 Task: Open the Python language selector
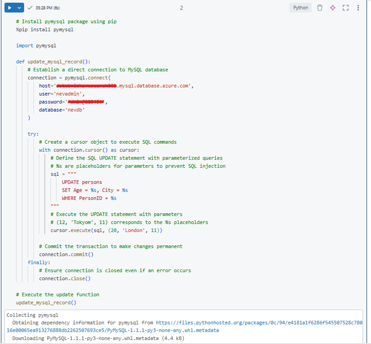tap(301, 8)
